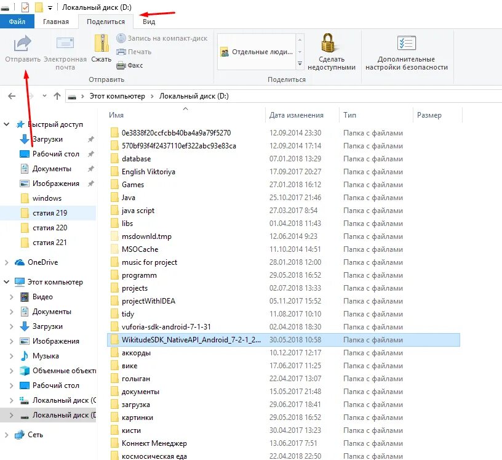Click the OneDrive cloud icon
The image size is (502, 460).
(20, 262)
